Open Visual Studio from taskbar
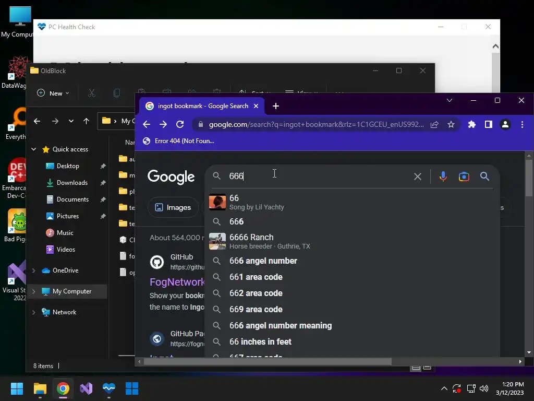 (86, 388)
